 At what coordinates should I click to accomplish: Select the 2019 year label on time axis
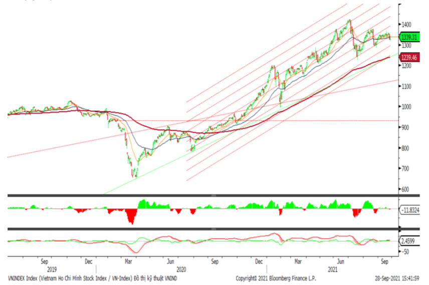(x=45, y=269)
